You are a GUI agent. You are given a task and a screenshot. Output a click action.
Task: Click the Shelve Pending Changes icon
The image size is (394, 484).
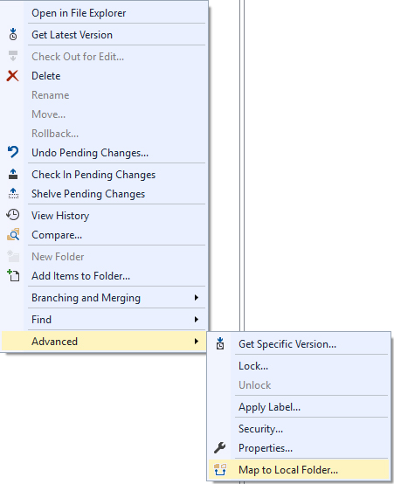(x=13, y=193)
